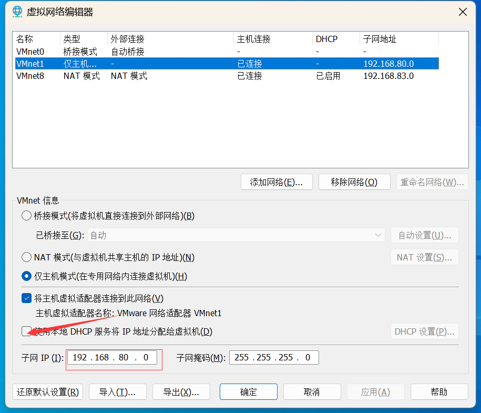Click the 子网掩码 input field

click(274, 357)
